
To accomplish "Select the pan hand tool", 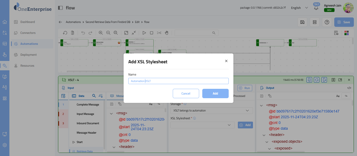I will tap(166, 33).
